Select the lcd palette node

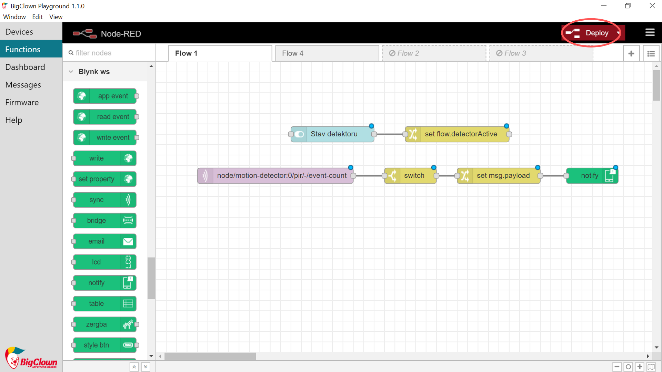point(104,262)
